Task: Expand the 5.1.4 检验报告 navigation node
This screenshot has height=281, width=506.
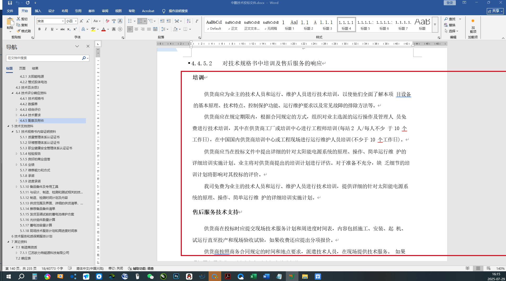Action: point(17,154)
